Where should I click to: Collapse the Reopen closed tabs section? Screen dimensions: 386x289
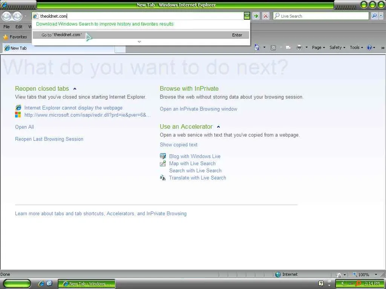75,89
